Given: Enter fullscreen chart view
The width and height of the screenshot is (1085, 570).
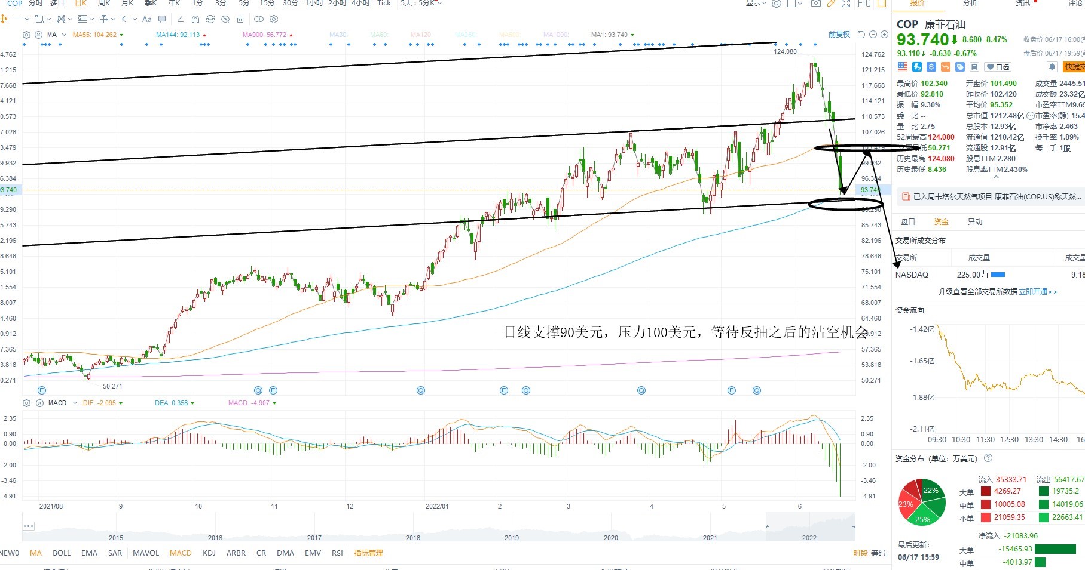Looking at the screenshot, I should pos(846,3).
